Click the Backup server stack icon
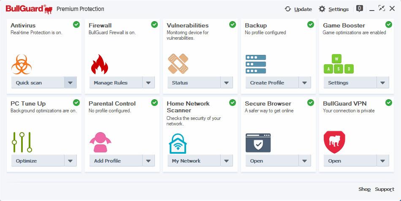The height and width of the screenshot is (201, 401). click(x=256, y=64)
